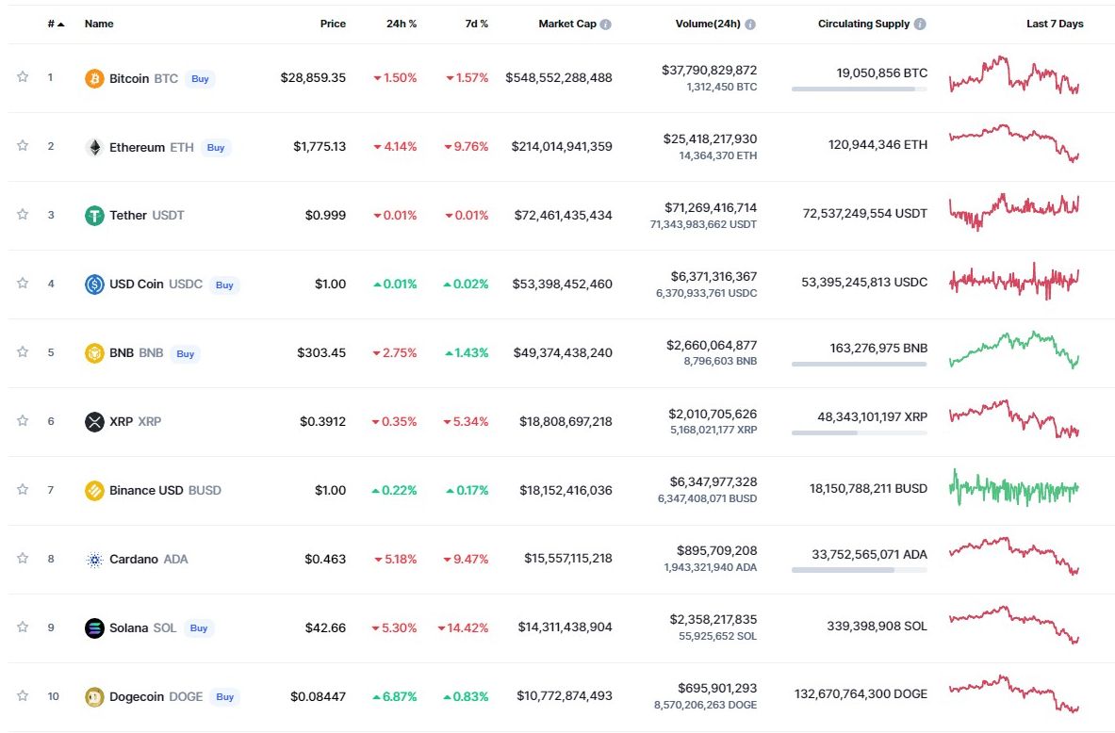Open the Cardano ADA name link
This screenshot has height=733, width=1115.
[149, 560]
